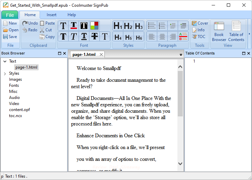The width and height of the screenshot is (252, 180).
Task: Collapse the Text folder in Book Browser
Action: point(5,61)
